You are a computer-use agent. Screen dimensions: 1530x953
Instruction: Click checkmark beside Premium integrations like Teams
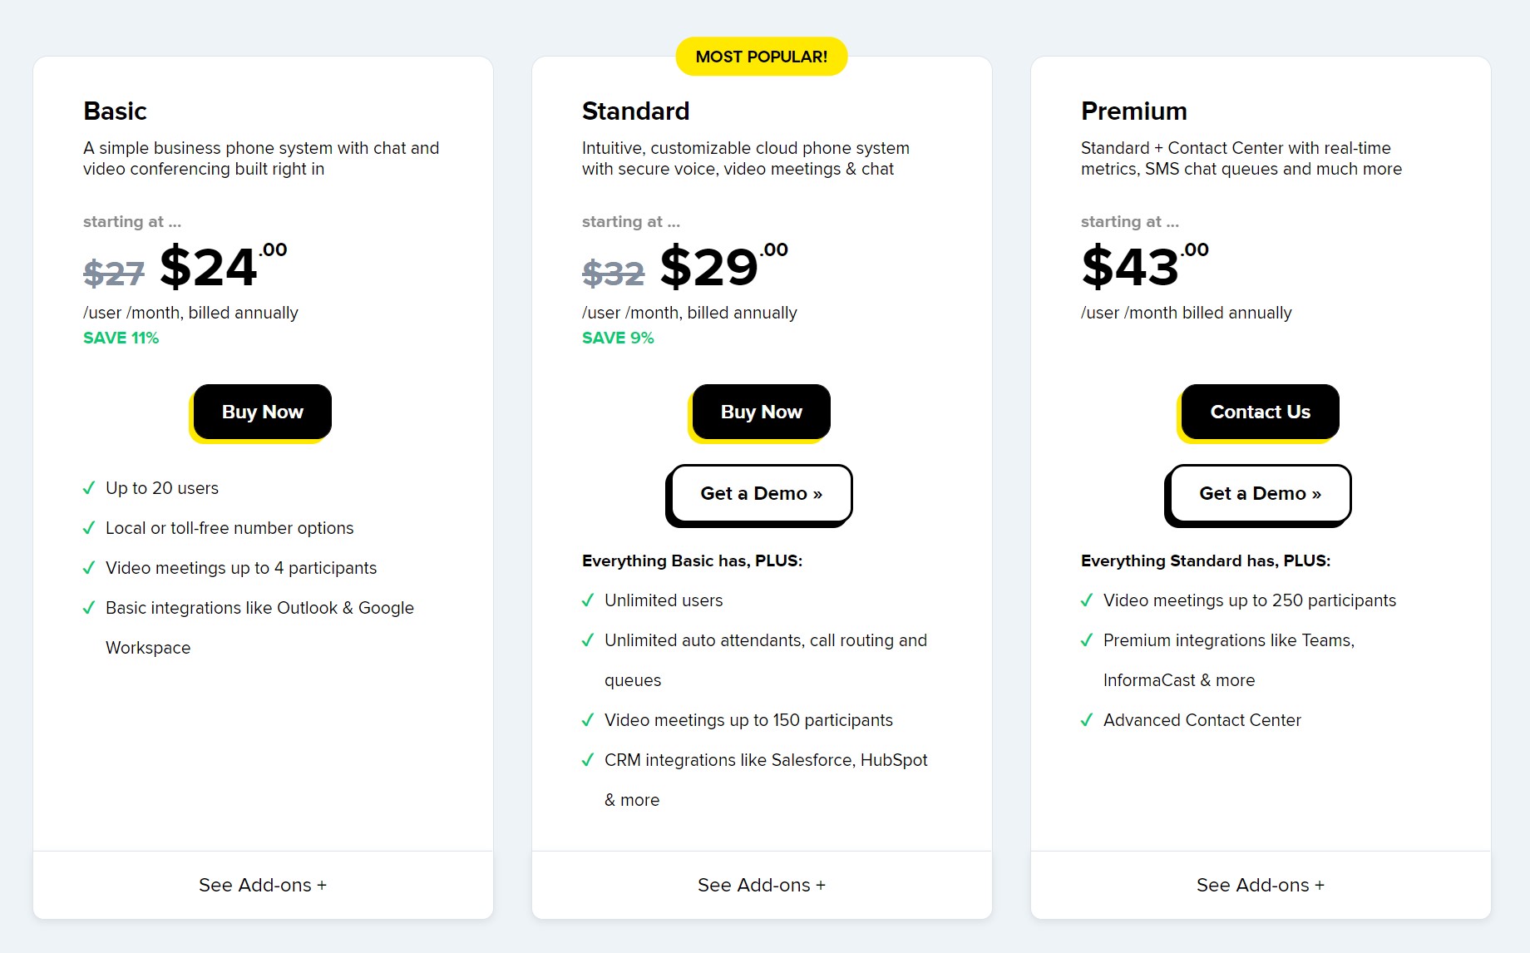tap(1087, 640)
